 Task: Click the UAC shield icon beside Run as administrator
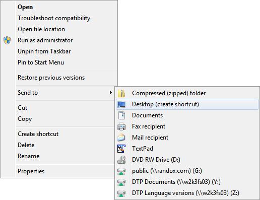pos(7,40)
